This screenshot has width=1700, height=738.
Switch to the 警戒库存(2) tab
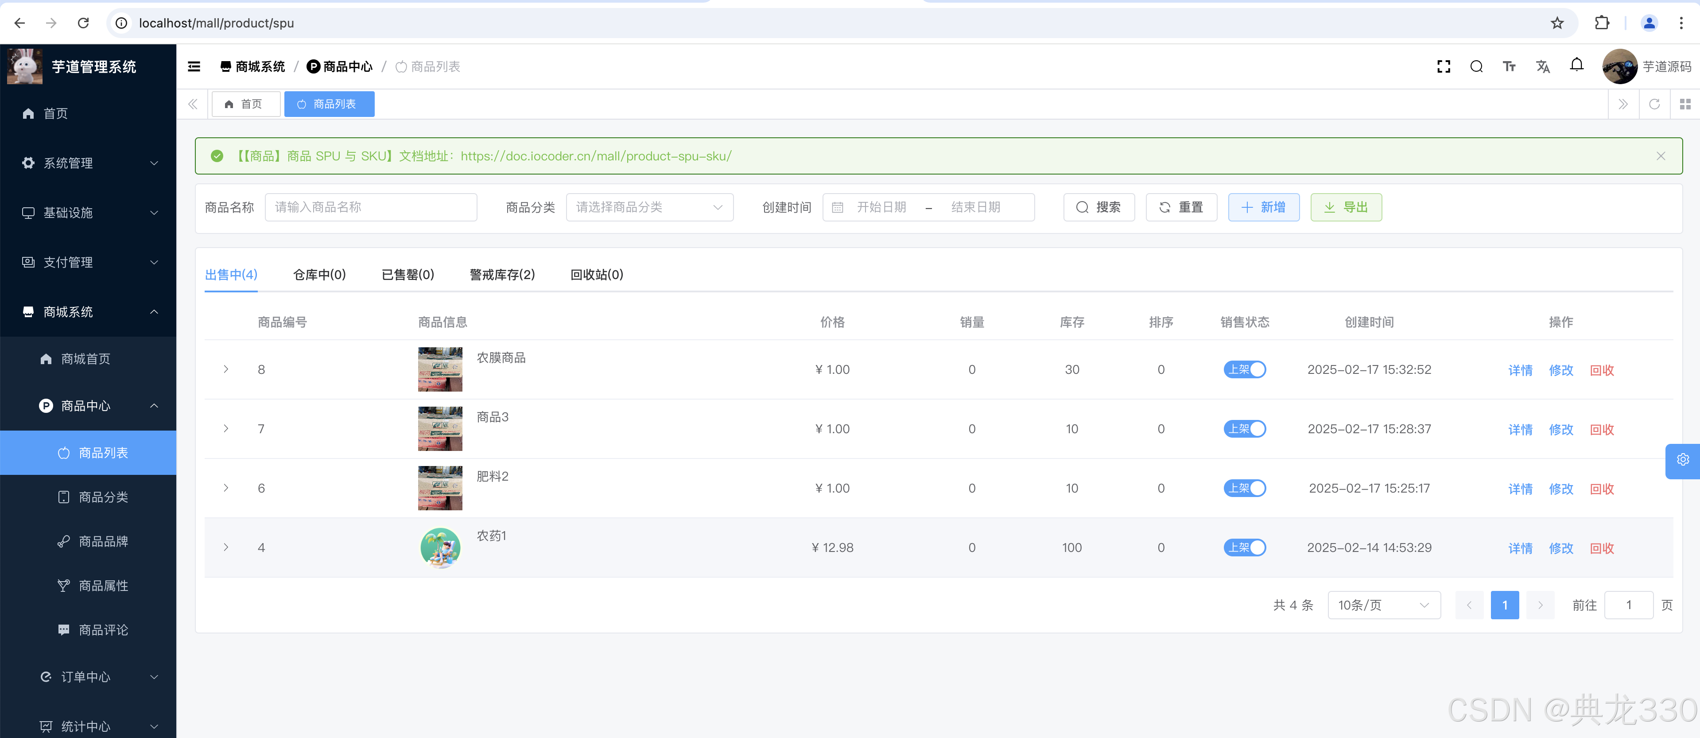(501, 275)
